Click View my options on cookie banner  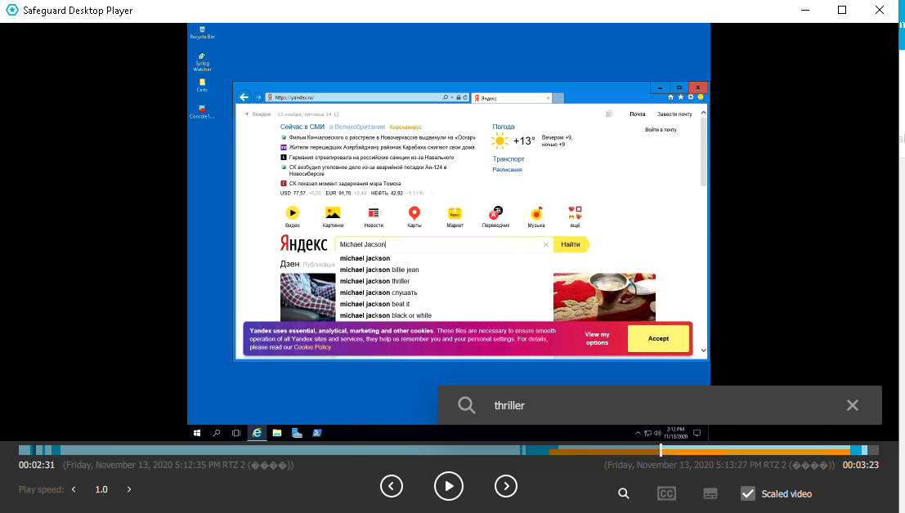tap(597, 338)
